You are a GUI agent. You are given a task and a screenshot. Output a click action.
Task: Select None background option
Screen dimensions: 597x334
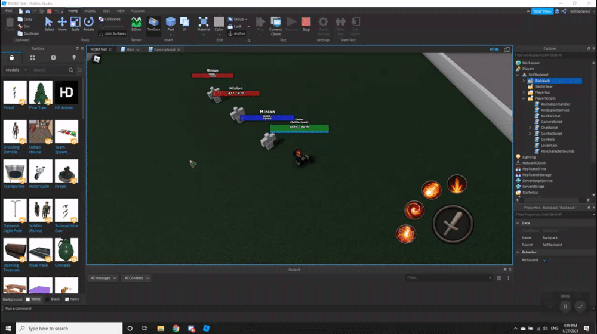(72, 299)
